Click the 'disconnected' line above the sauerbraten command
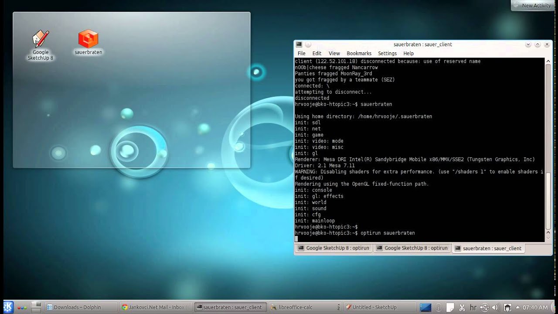The width and height of the screenshot is (558, 314). tap(312, 98)
